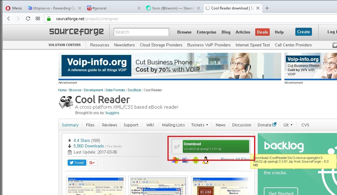Open Call Center Providers link
Image resolution: width=337 pixels, height=195 pixels.
click(x=293, y=45)
